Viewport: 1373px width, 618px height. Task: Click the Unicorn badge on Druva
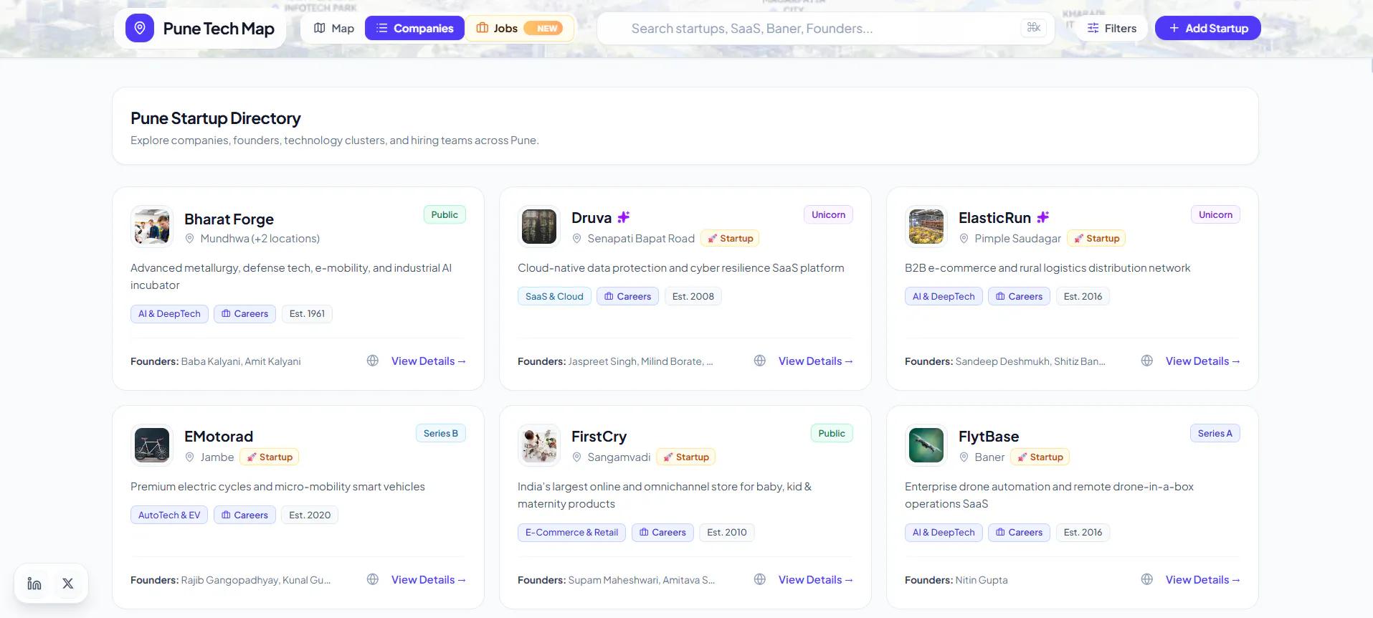[828, 214]
